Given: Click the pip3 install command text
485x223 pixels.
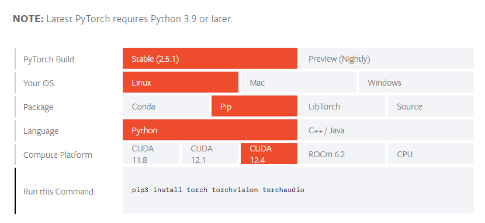Looking at the screenshot, I should pos(218,190).
